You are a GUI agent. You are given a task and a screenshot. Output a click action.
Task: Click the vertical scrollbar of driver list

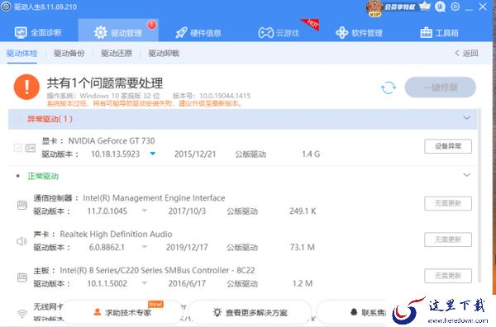click(479, 196)
